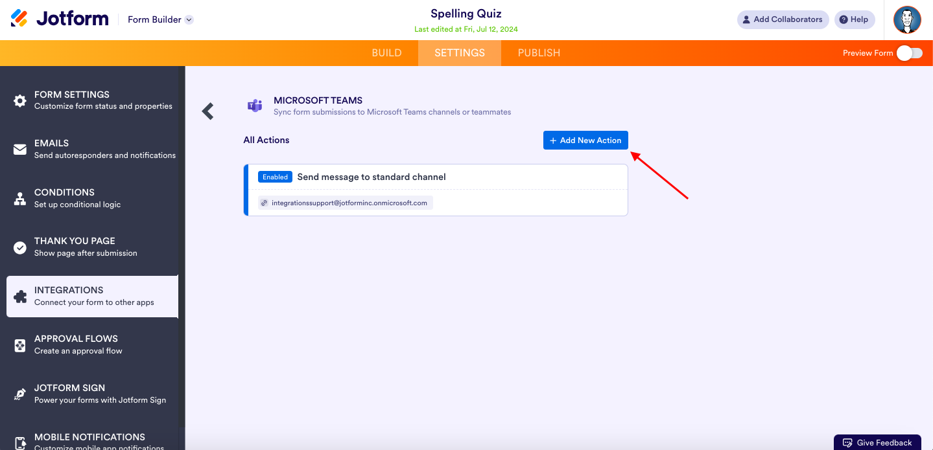Viewport: 933px width, 450px height.
Task: Click the Conditions logic icon
Action: [x=20, y=199]
